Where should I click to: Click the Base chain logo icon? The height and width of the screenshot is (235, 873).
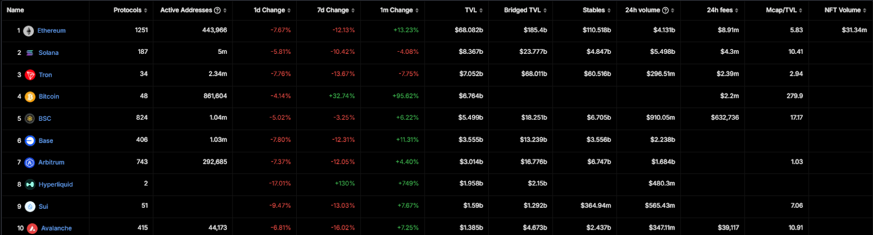30,141
